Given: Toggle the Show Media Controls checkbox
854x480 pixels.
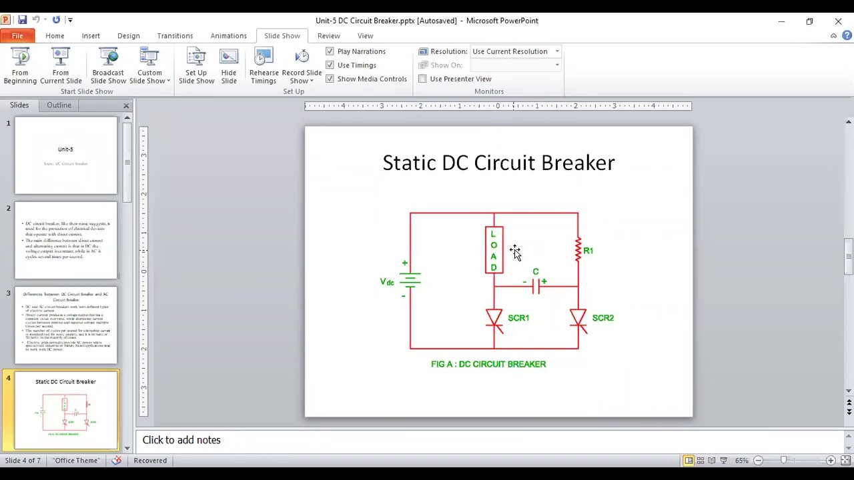Looking at the screenshot, I should (x=330, y=79).
